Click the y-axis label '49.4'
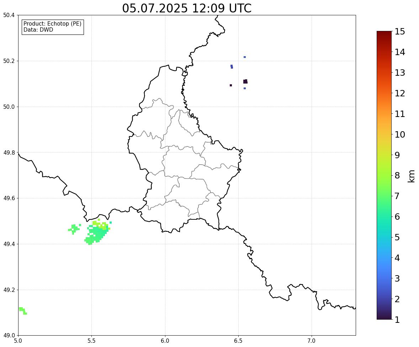The image size is (419, 347). pyautogui.click(x=9, y=244)
